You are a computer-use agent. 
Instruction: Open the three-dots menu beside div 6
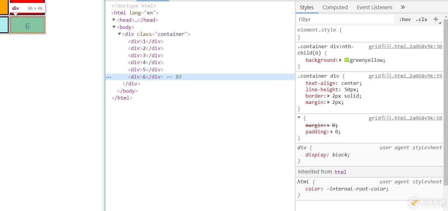point(108,77)
